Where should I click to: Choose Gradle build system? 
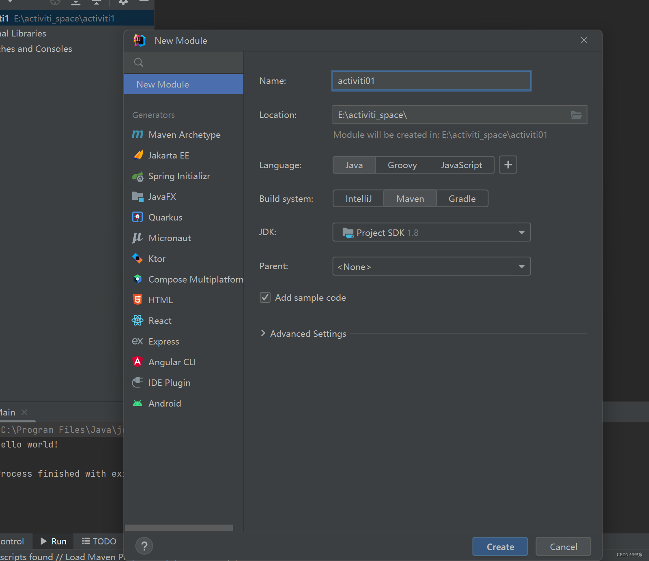(x=462, y=199)
